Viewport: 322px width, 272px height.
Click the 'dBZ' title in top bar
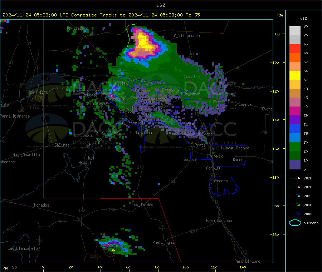(161, 5)
